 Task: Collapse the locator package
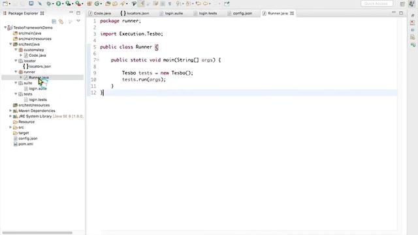16,61
